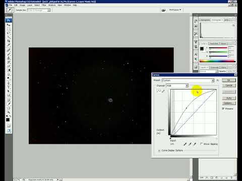Open the Opacity flyout arrow in Layers panel
The height and width of the screenshot is (181, 242).
coord(234,71)
